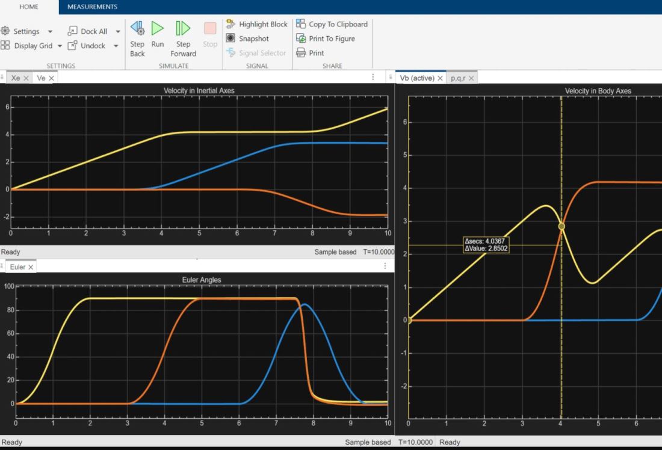
Task: Click the Print icon
Action: (301, 53)
